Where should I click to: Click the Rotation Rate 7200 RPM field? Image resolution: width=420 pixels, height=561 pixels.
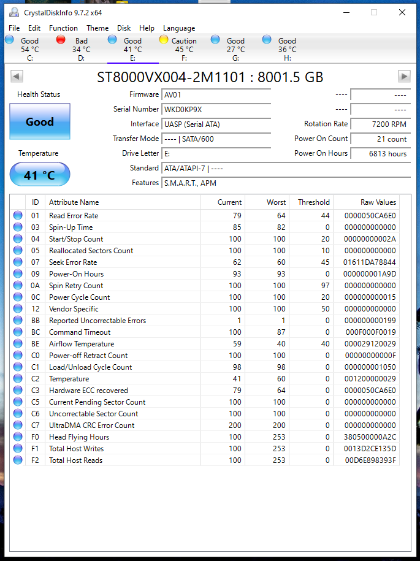point(380,124)
